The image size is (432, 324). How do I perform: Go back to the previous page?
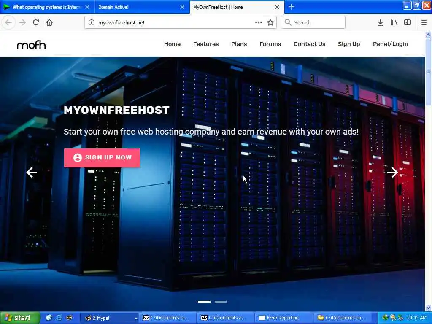click(x=8, y=23)
